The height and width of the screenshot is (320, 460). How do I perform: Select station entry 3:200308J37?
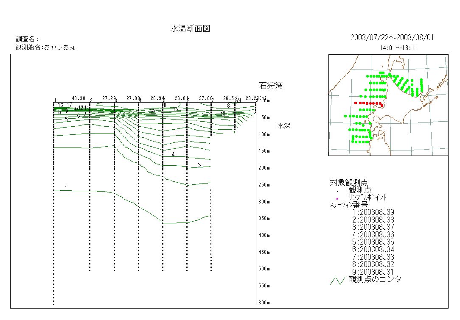point(373,227)
